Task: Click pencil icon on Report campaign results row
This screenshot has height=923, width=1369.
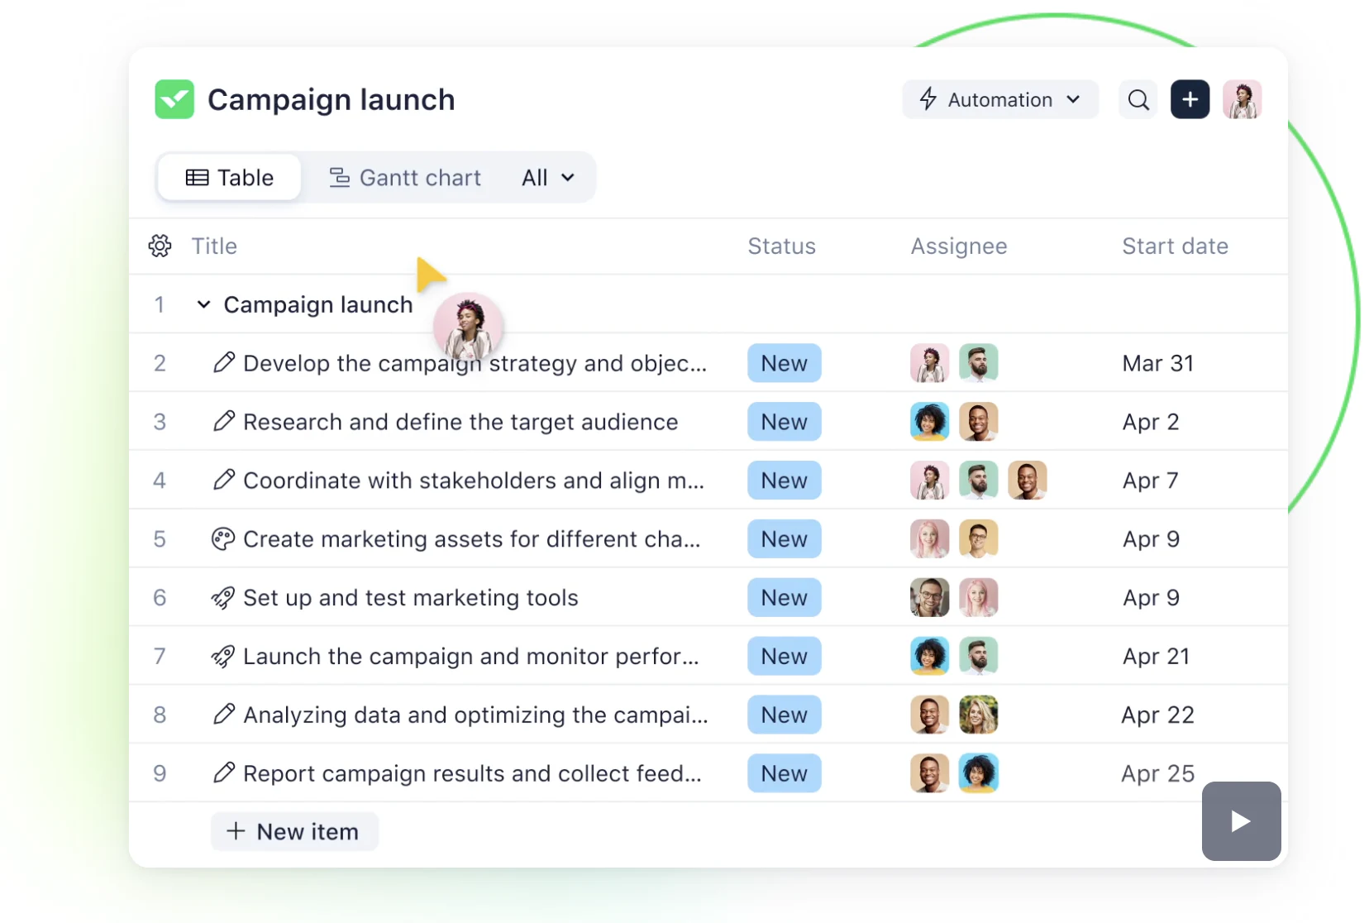Action: tap(223, 772)
